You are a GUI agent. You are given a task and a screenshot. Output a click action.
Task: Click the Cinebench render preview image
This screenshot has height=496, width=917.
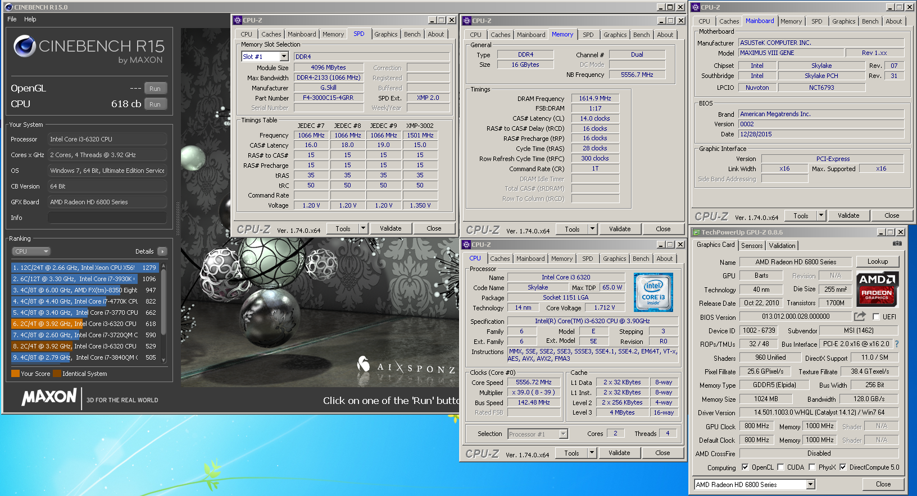tap(319, 208)
